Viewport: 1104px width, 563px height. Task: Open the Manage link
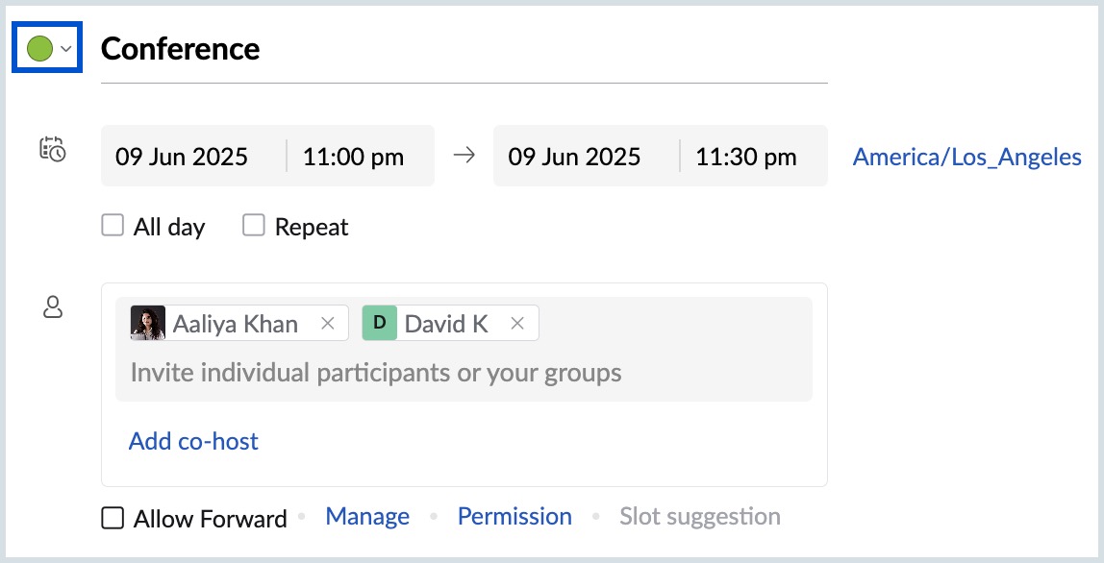367,517
